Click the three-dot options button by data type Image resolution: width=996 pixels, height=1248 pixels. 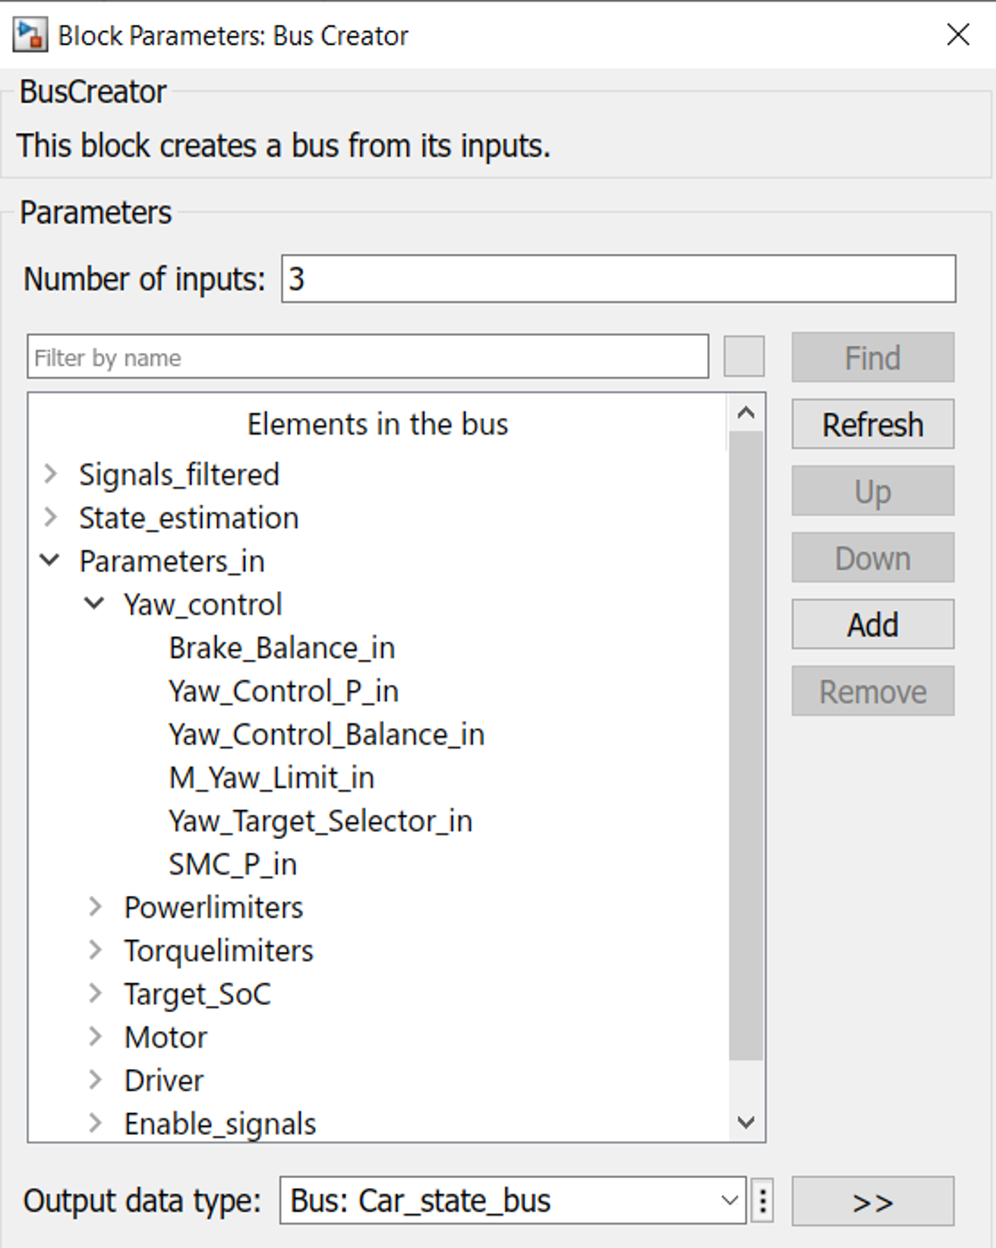point(763,1201)
